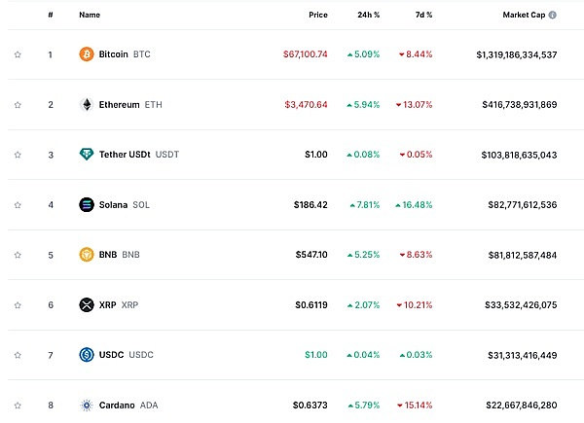584x423 pixels.
Task: Click the Ethereum coin logo icon
Action: 87,104
